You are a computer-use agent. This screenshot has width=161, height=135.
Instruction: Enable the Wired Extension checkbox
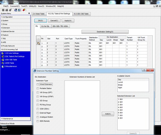pos(38,84)
